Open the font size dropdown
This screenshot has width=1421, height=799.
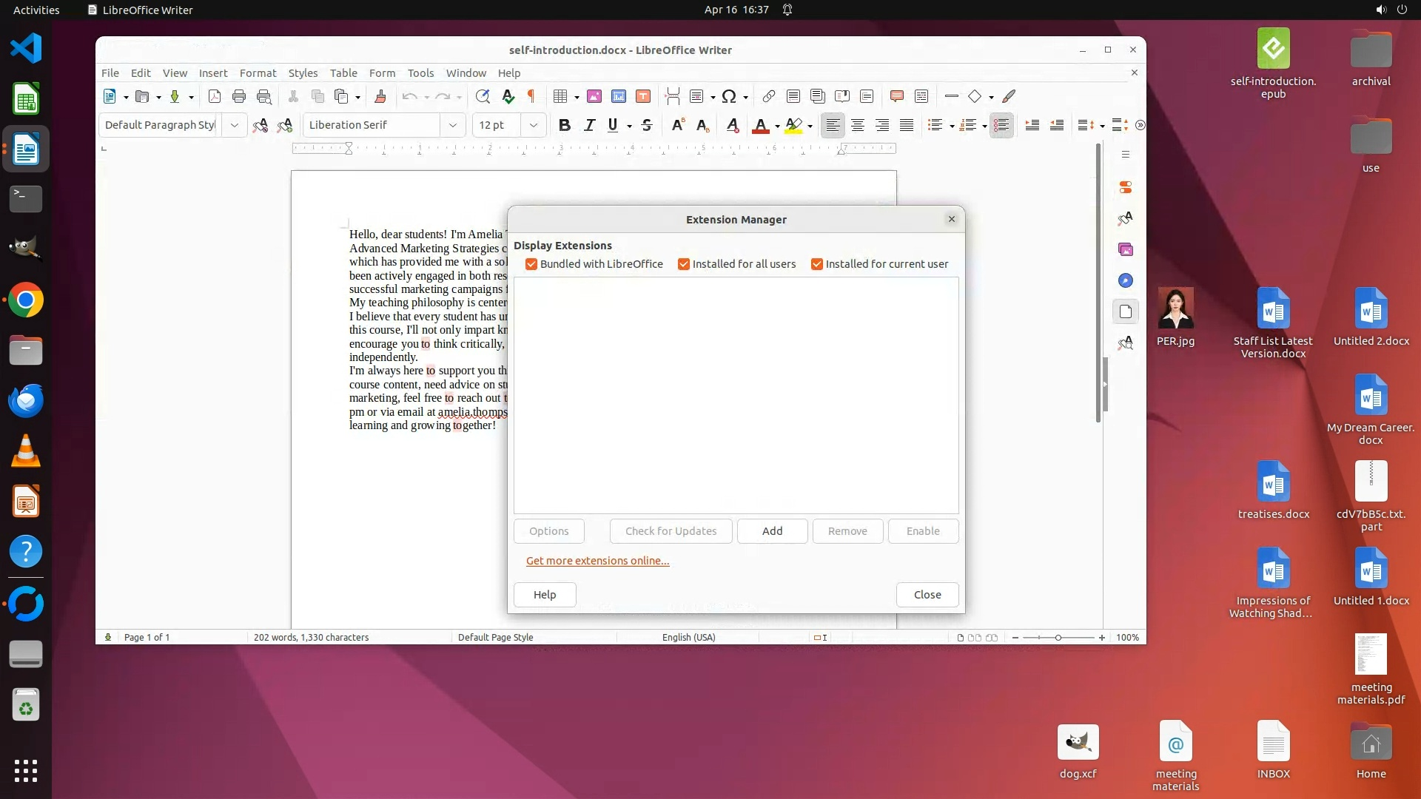pyautogui.click(x=533, y=125)
